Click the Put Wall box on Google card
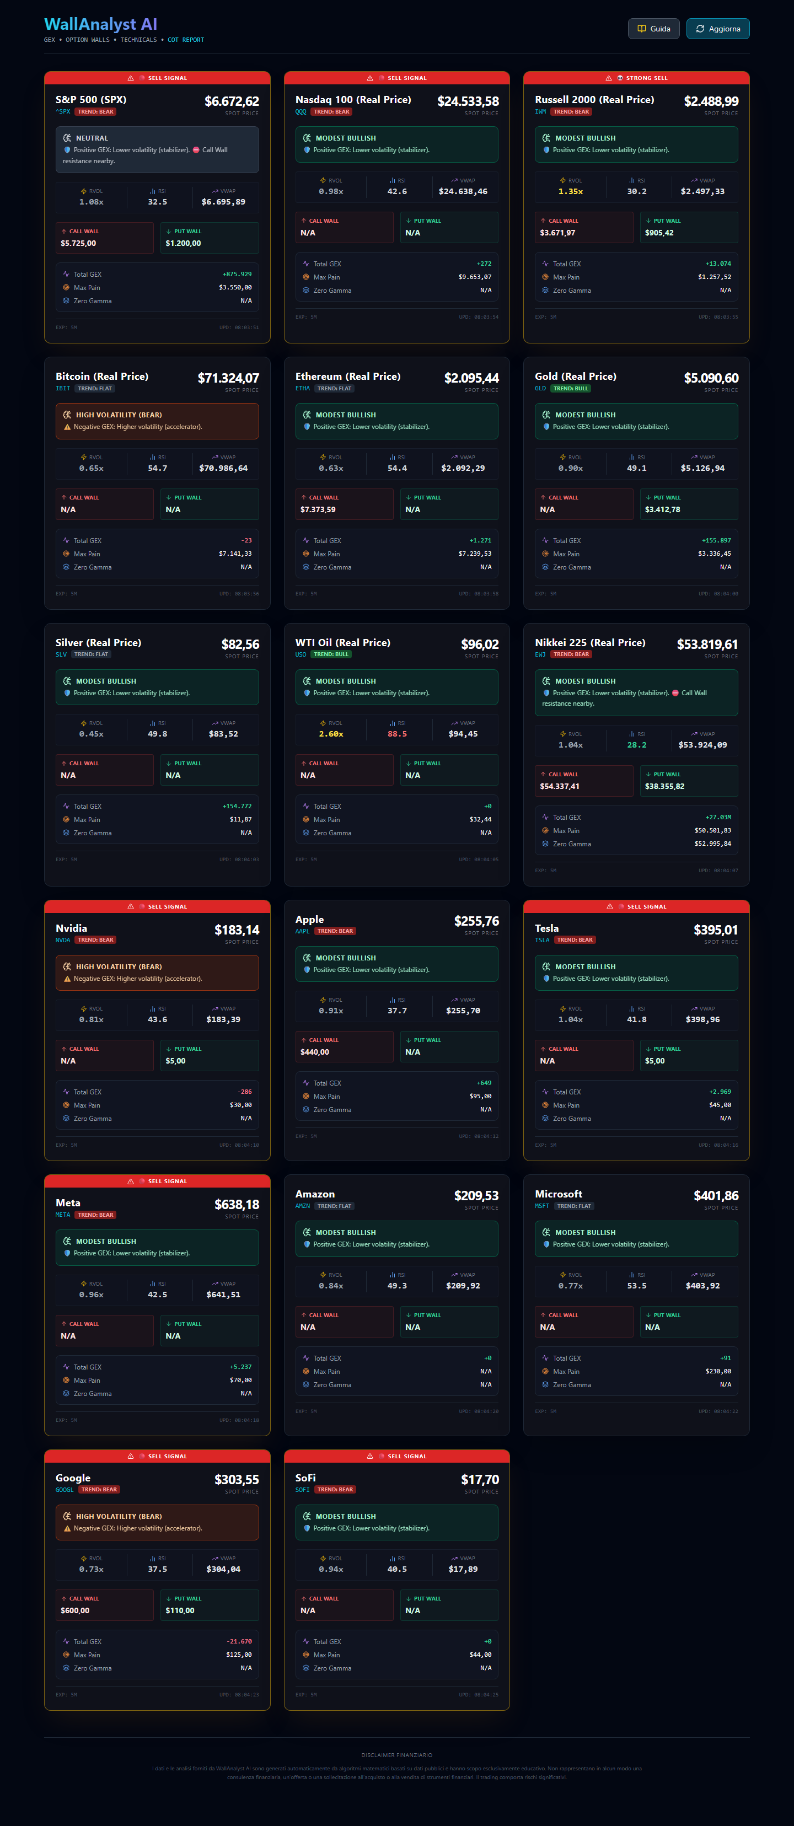The image size is (794, 1826). pyautogui.click(x=209, y=1605)
